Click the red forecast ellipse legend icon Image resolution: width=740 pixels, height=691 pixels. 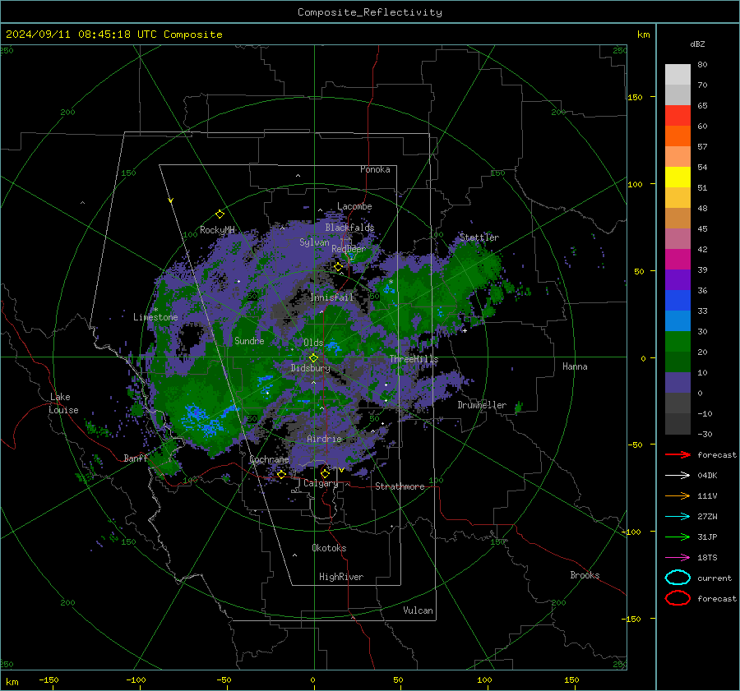point(678,598)
